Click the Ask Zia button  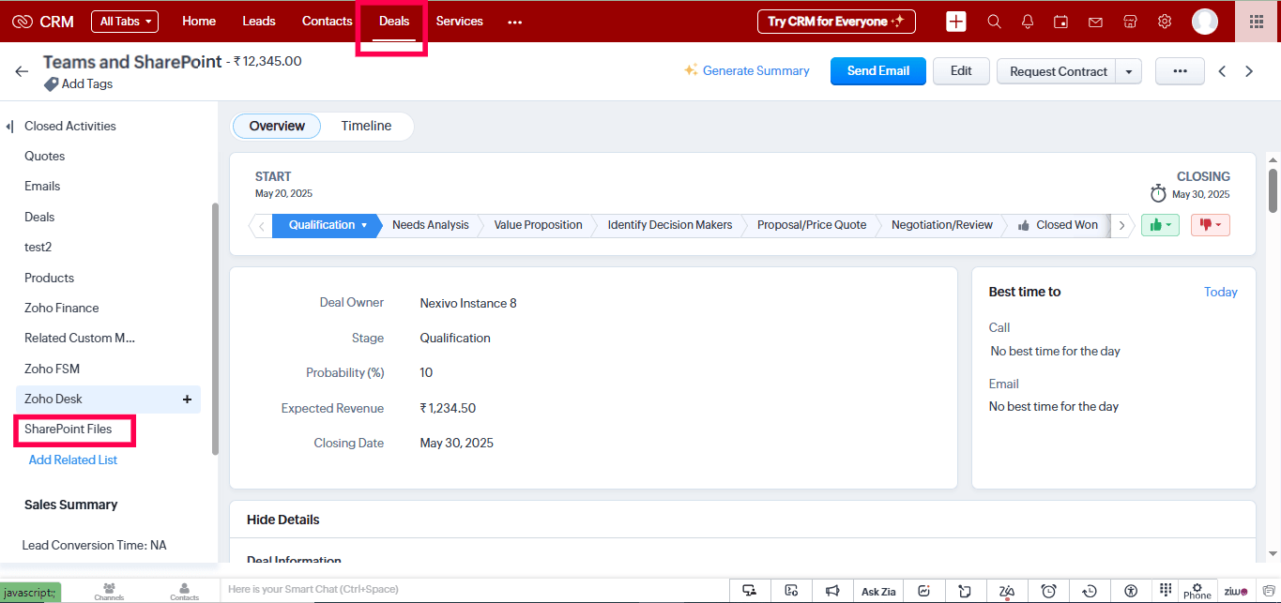coord(878,591)
